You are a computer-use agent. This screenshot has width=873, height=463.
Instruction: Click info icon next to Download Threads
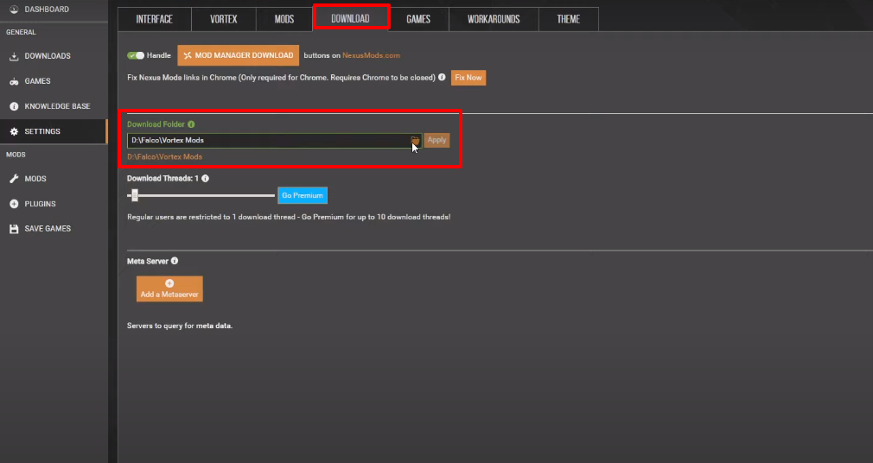click(x=206, y=179)
